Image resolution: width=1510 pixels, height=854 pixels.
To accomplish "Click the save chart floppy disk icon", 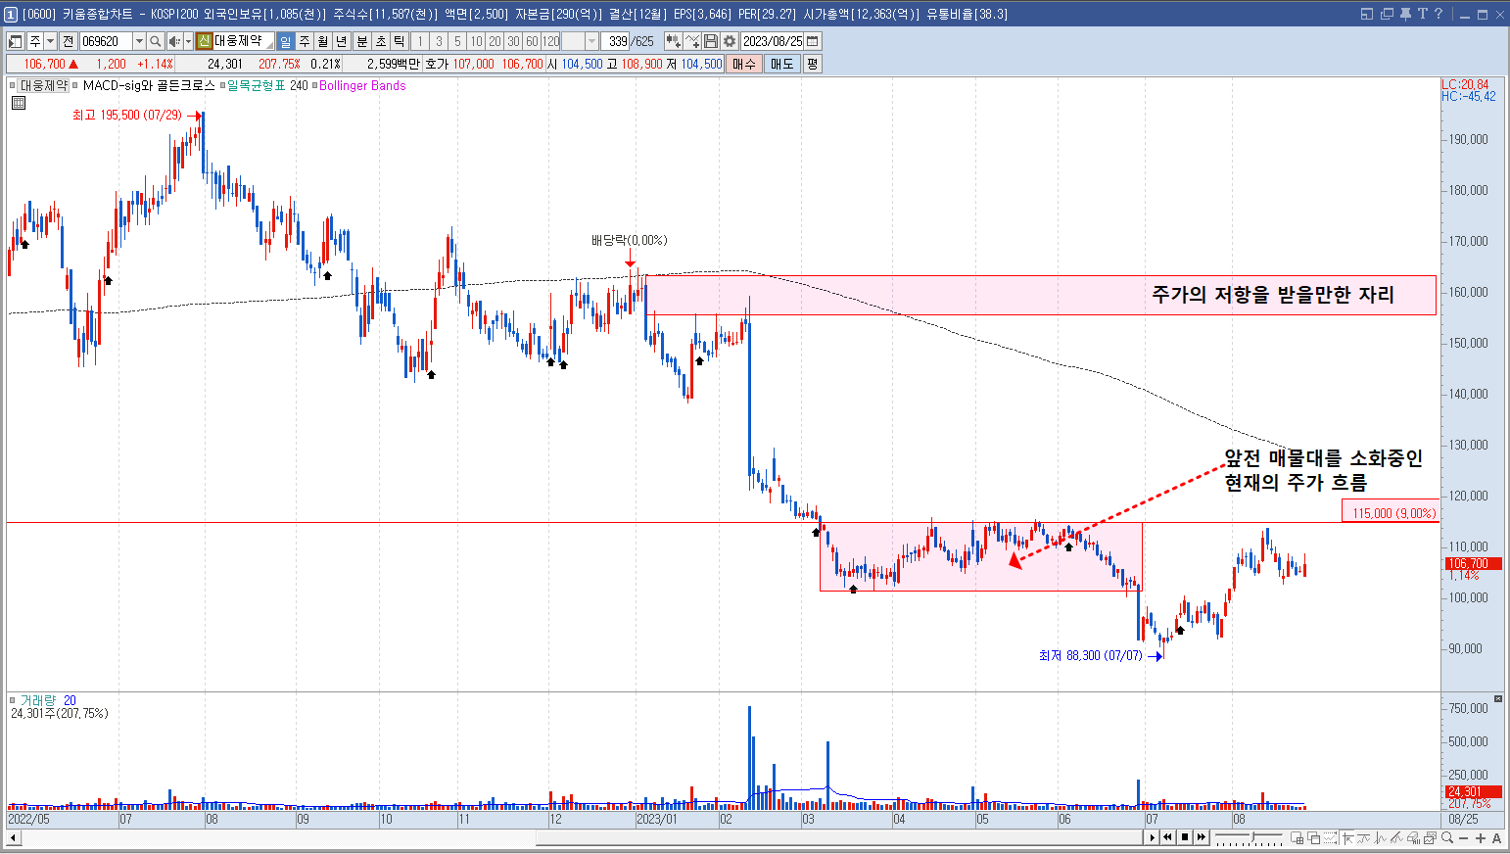I will coord(711,41).
